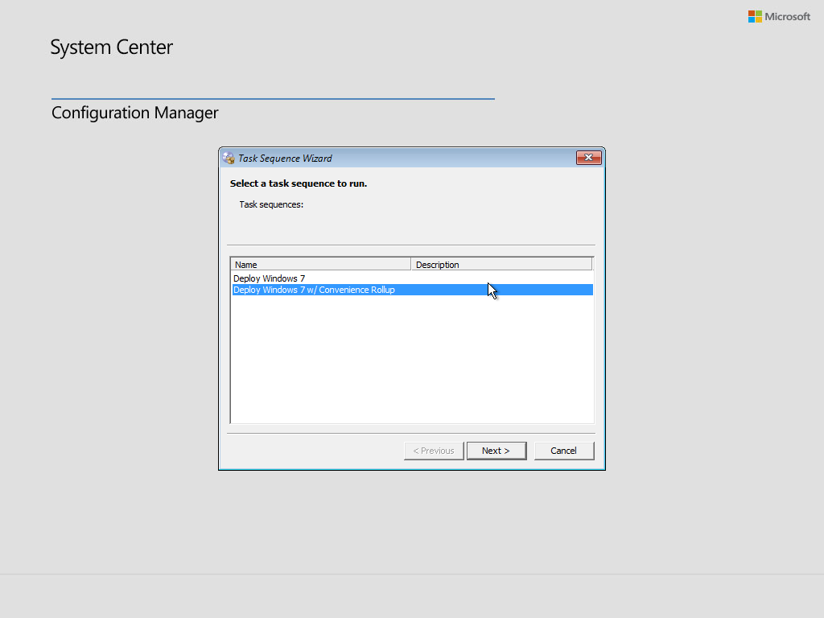Select the Deploy Windows 7 task sequence
This screenshot has height=618, width=824.
(413, 278)
